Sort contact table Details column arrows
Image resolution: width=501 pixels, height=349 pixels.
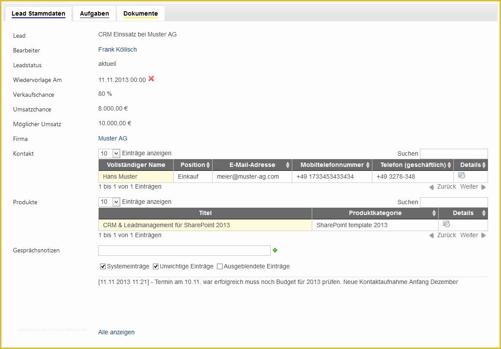484,165
